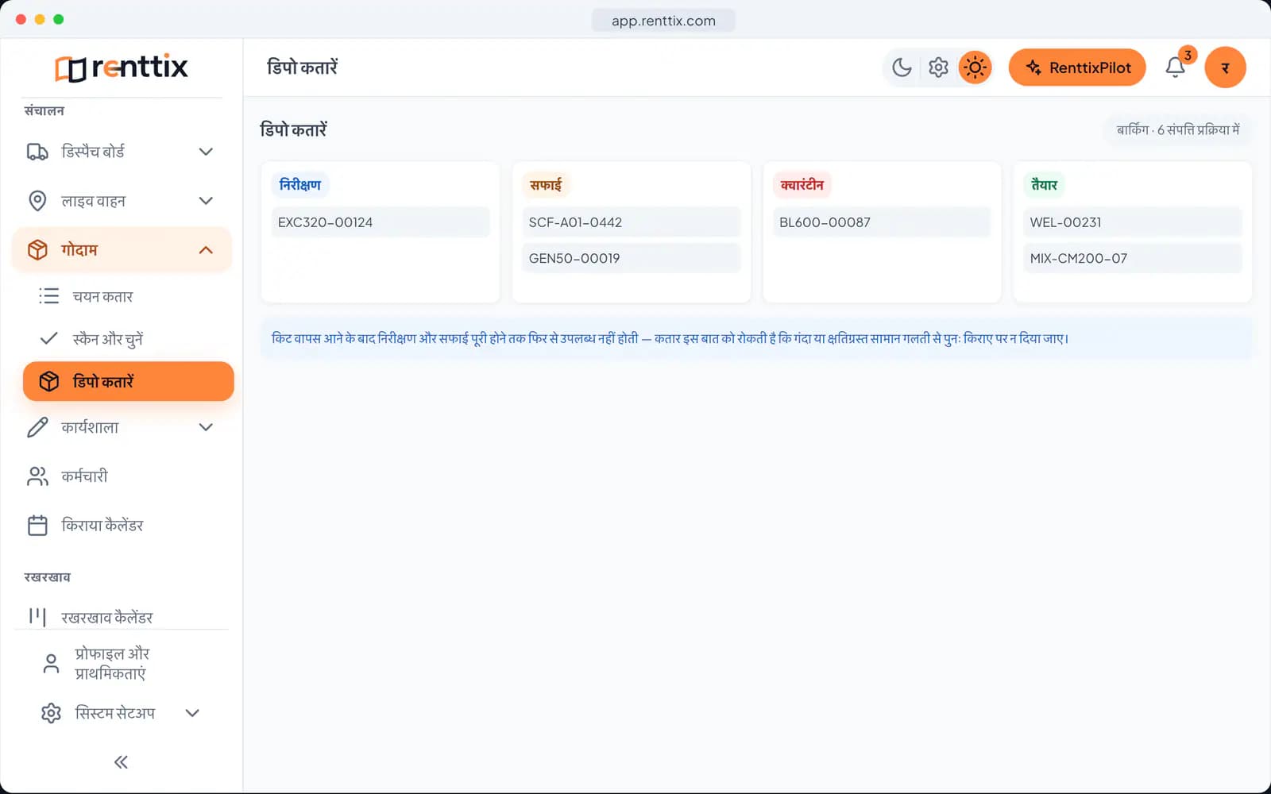
Task: Click the रखरखाव कैलेंडर icon
Action: [37, 617]
